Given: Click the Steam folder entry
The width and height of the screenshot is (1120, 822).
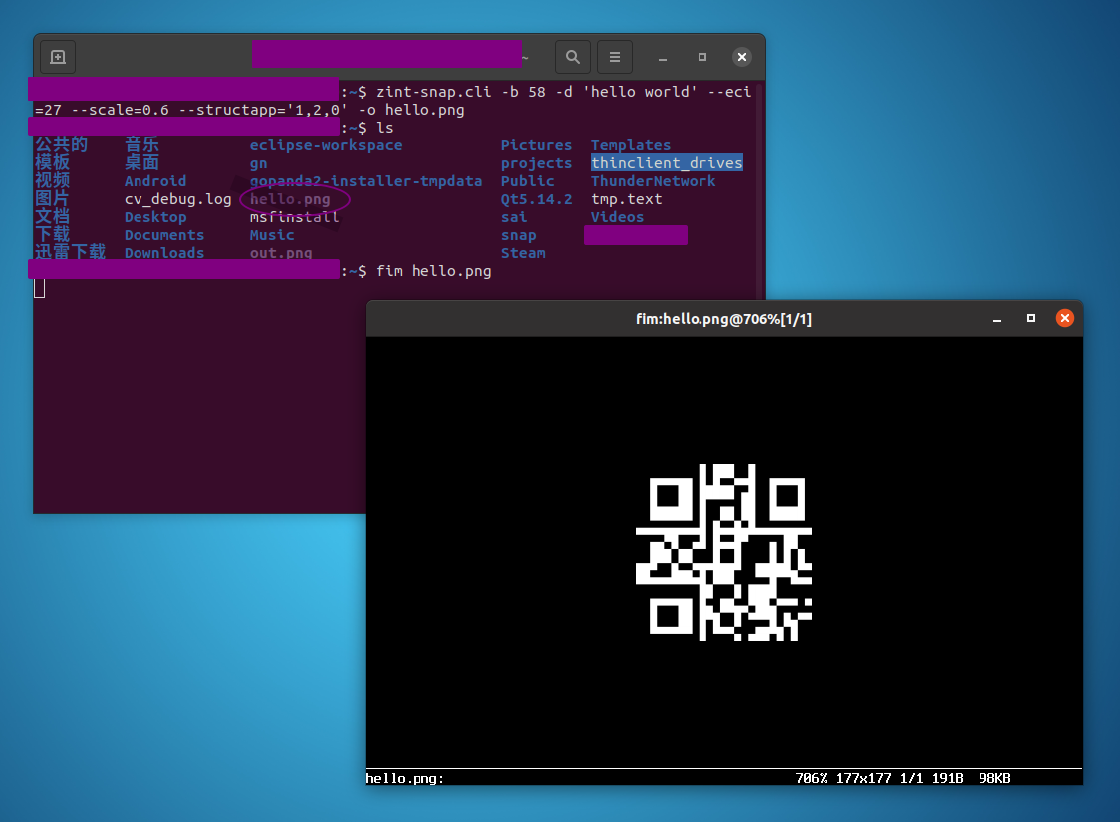Looking at the screenshot, I should click(x=523, y=252).
